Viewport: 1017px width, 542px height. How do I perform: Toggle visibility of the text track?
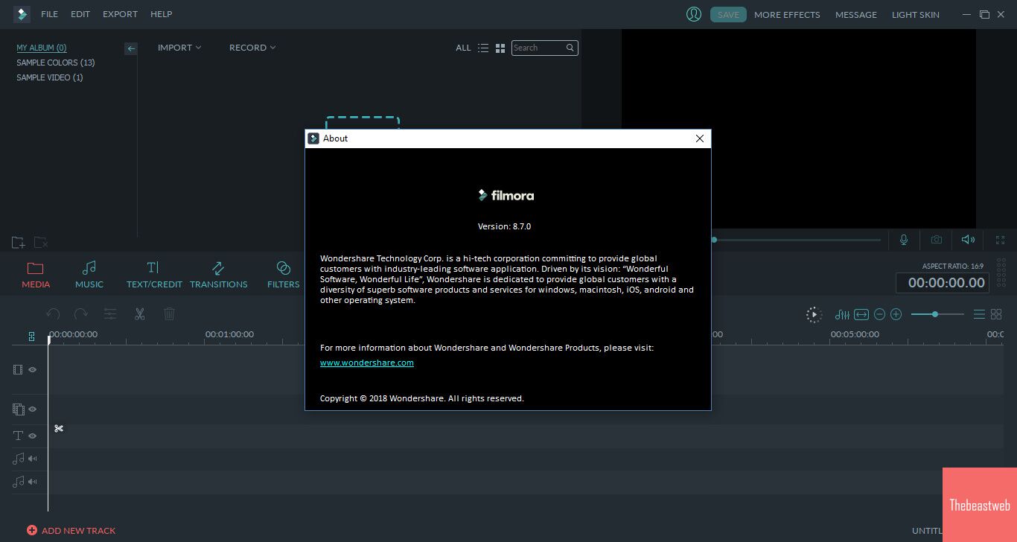[x=33, y=436]
